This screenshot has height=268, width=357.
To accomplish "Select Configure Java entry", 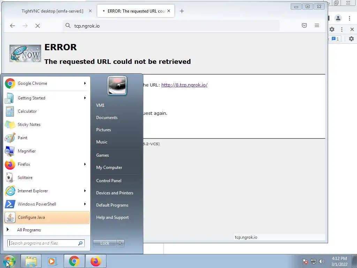I will coord(47,217).
